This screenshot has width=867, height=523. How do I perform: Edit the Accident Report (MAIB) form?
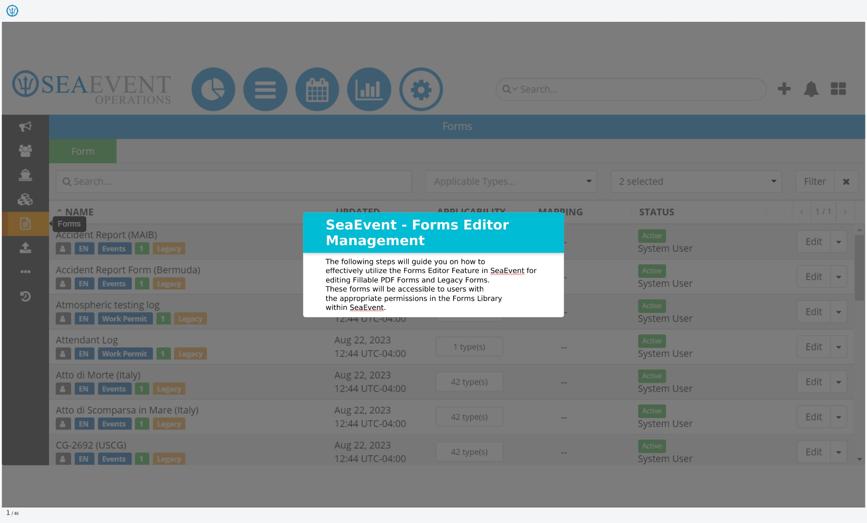814,242
